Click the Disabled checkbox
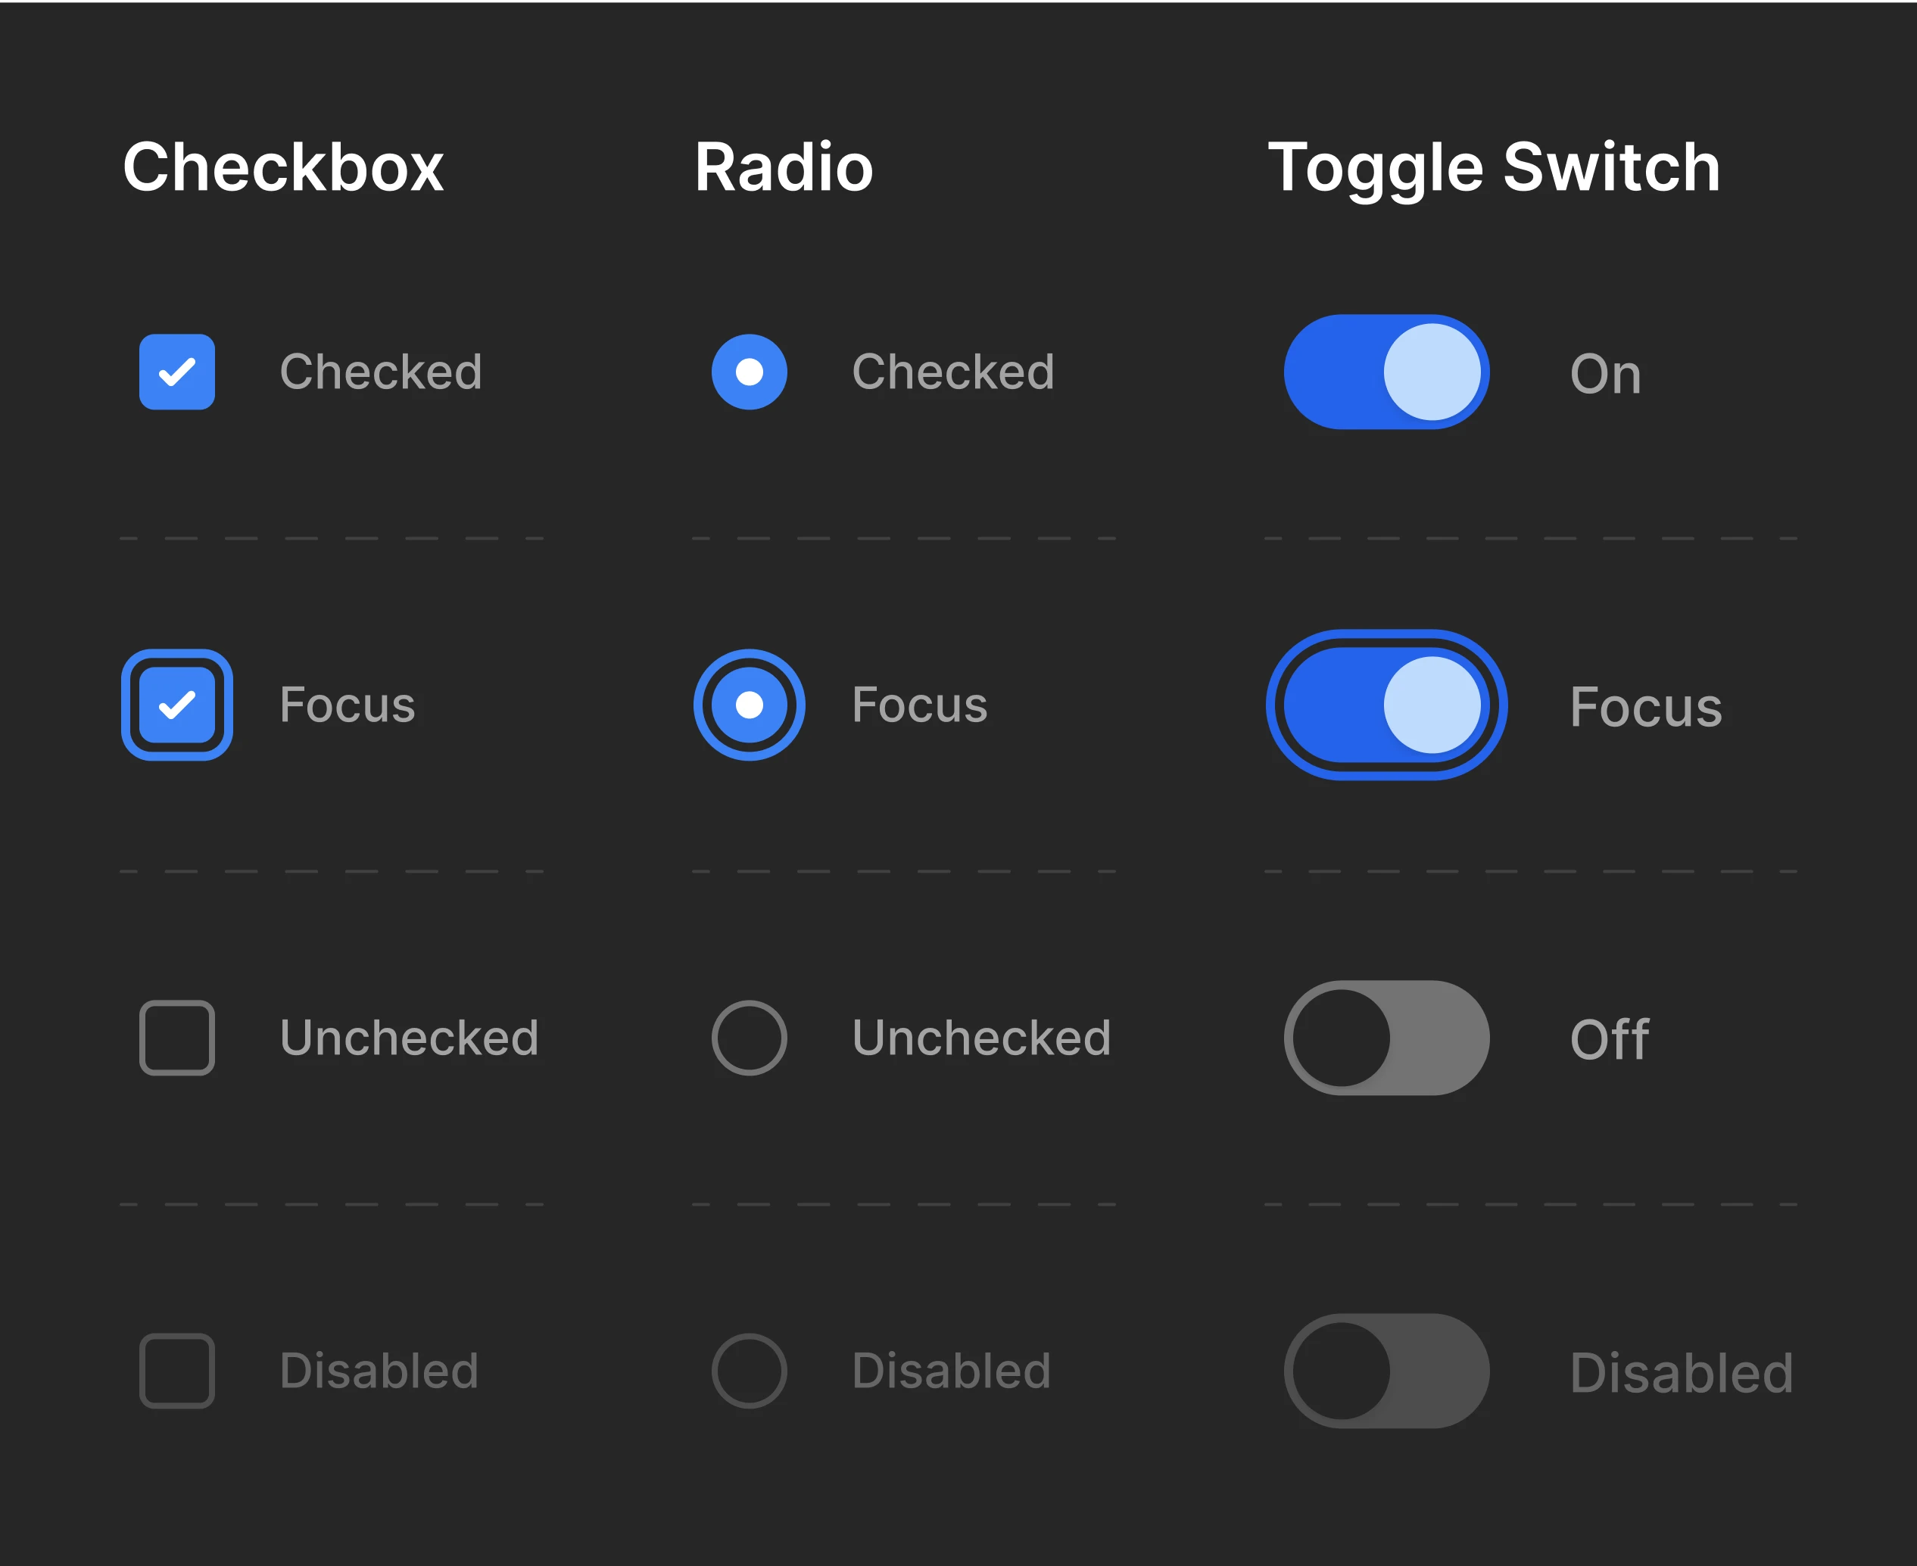The width and height of the screenshot is (1917, 1566). 177,1370
